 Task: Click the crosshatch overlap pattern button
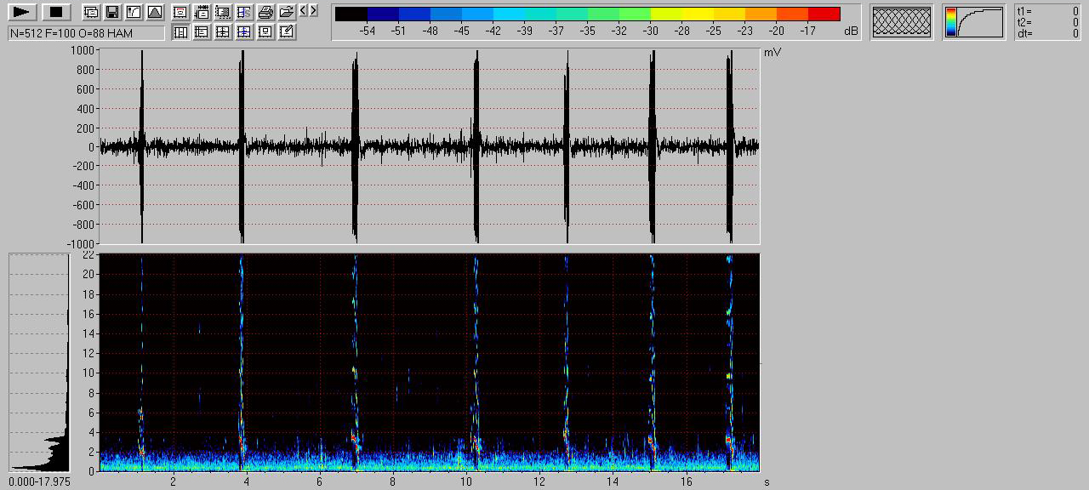[902, 23]
